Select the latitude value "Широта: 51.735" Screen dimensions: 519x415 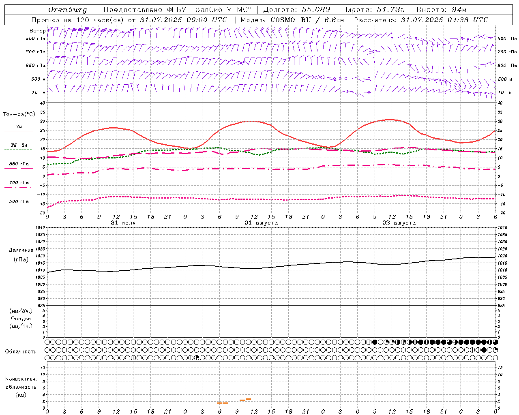click(373, 10)
